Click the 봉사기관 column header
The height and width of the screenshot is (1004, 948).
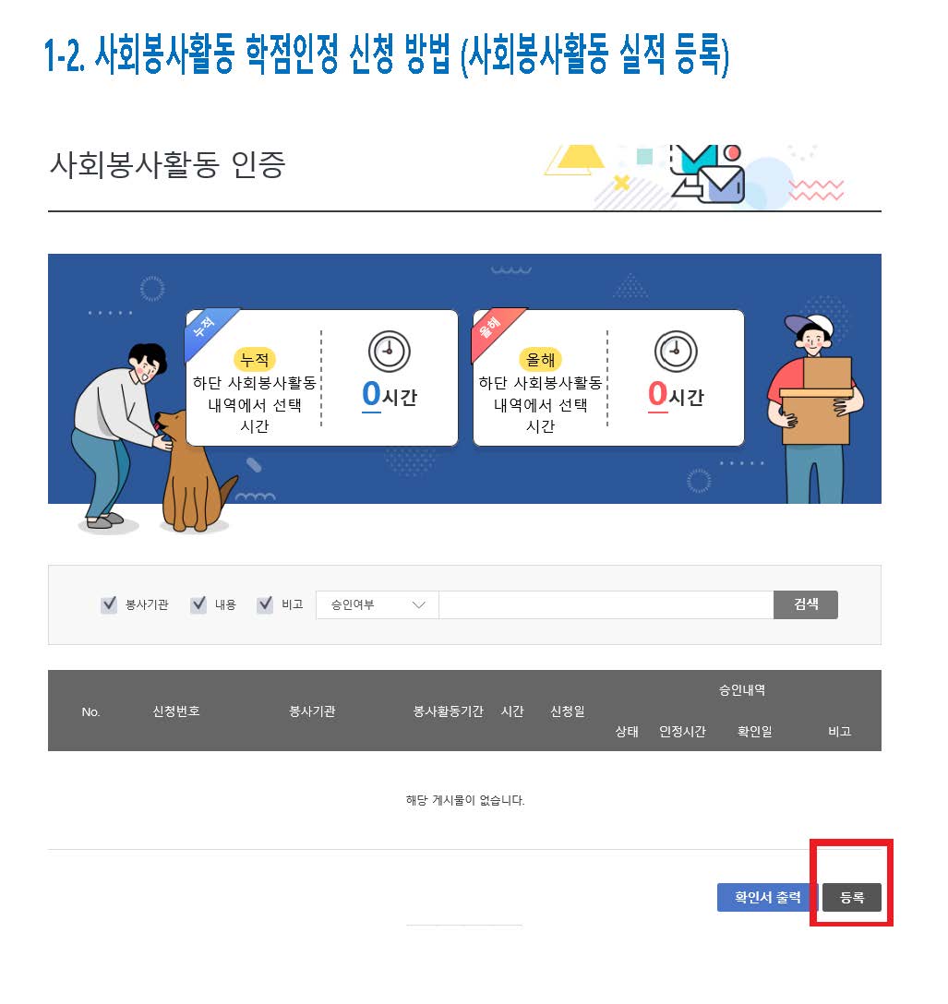tap(312, 711)
